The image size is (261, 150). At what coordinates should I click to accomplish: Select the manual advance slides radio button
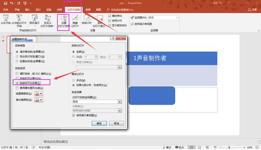(74, 80)
